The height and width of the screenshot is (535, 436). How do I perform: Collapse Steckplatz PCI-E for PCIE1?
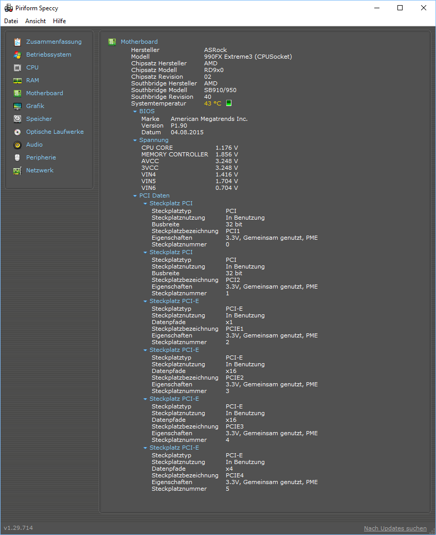[145, 301]
